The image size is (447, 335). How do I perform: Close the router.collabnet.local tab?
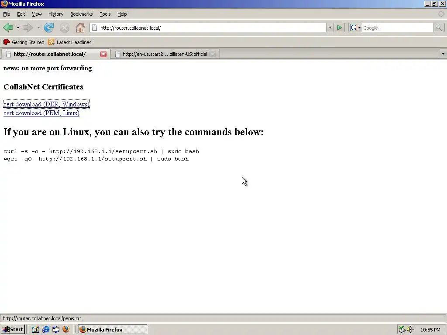[x=103, y=54]
